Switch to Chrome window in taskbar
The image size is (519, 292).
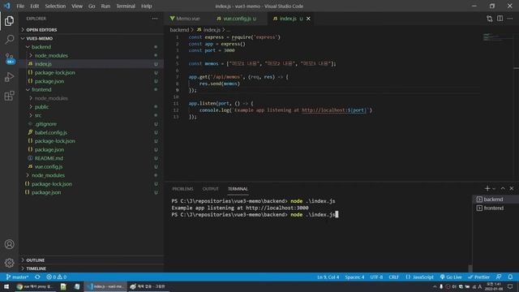pos(34,286)
